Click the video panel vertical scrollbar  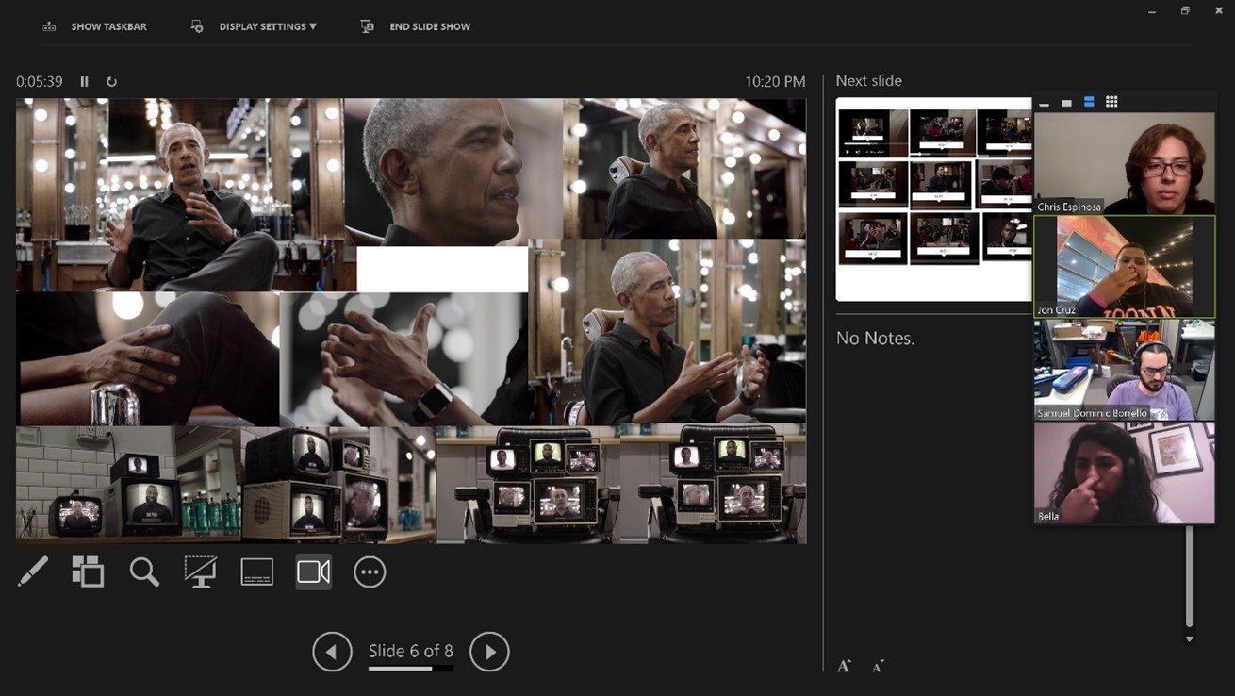[x=1189, y=576]
